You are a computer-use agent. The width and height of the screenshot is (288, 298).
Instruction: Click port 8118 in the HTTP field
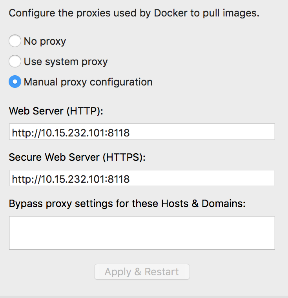[119, 133]
